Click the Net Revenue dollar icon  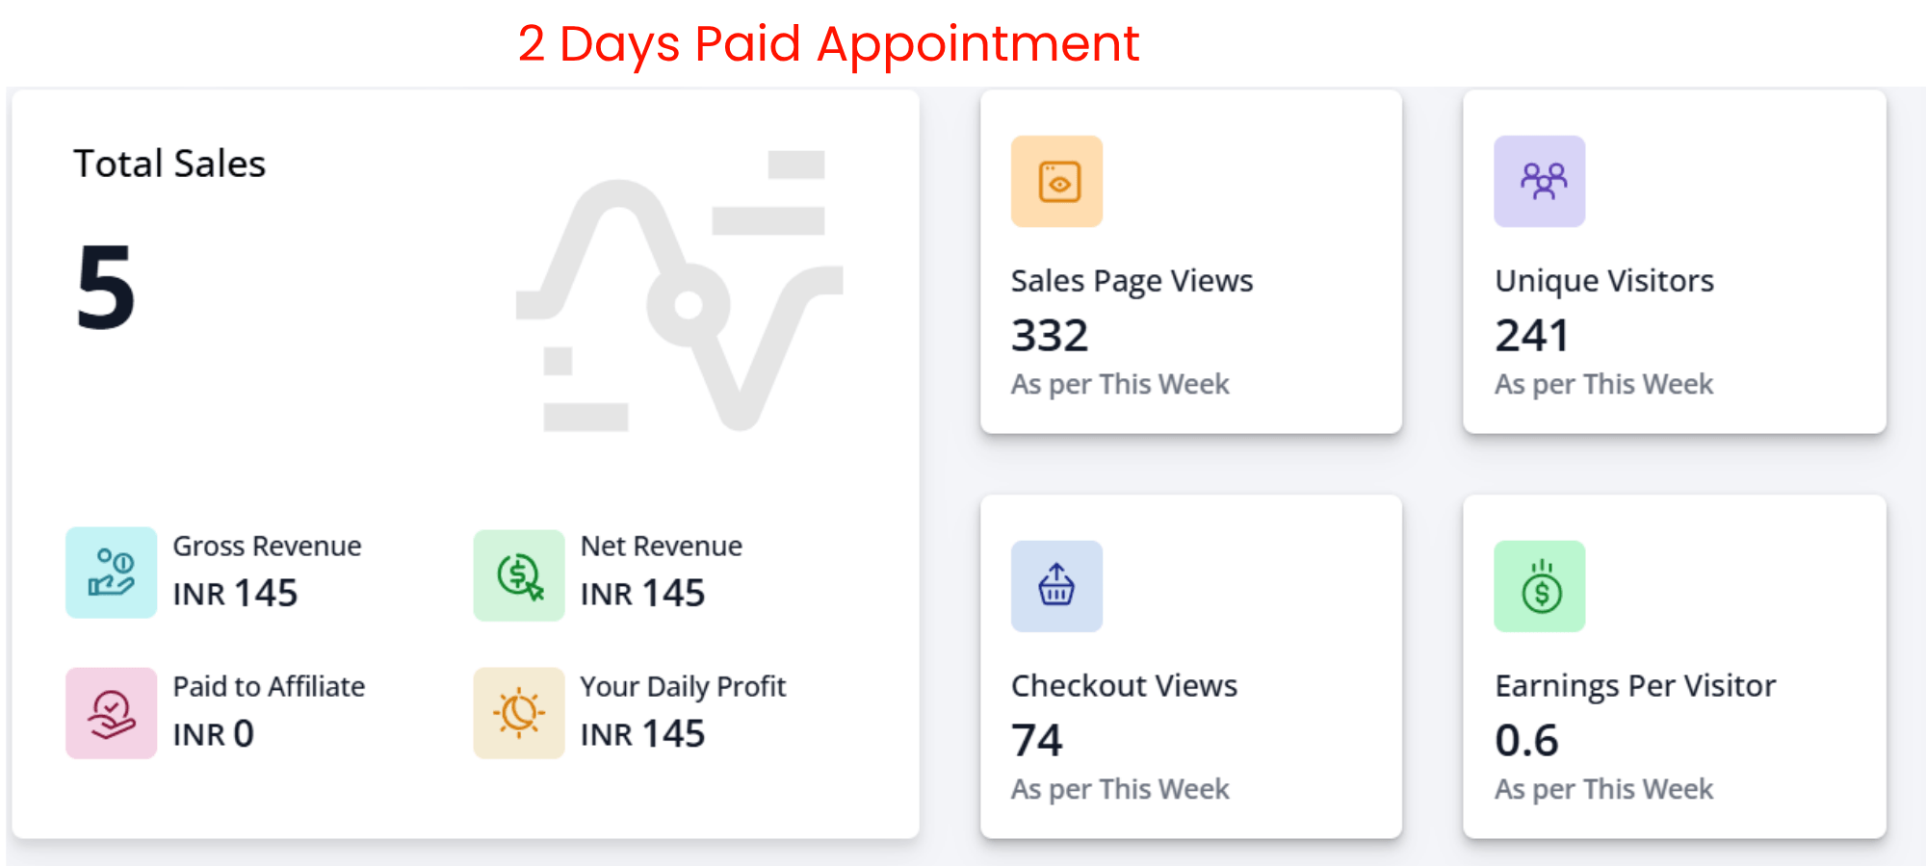[x=518, y=575]
